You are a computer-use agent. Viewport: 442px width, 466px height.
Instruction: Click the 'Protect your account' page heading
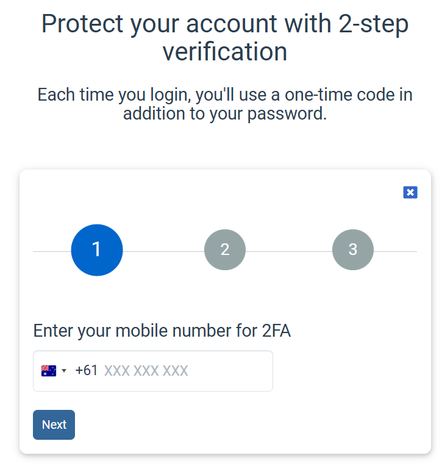point(225,37)
